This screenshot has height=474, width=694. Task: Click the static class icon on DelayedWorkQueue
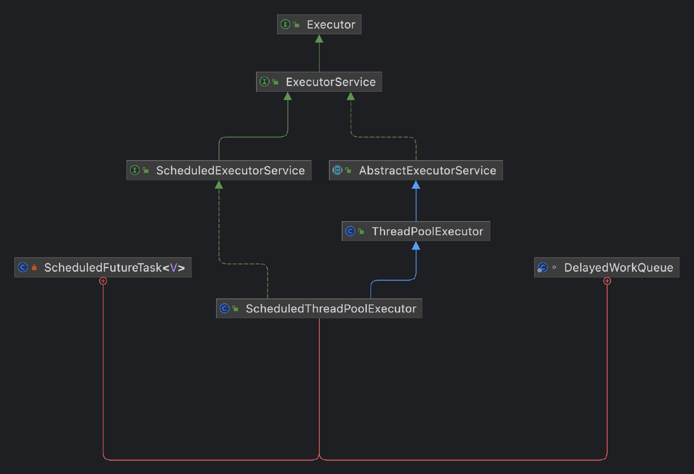click(542, 267)
